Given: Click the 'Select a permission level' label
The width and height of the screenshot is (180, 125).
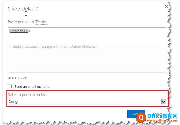Looking at the screenshot, I should tap(28, 95).
